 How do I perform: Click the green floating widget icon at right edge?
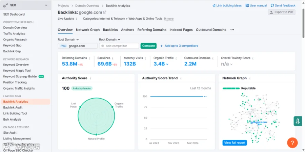298,121
